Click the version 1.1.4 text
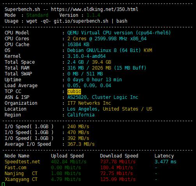Screen dimensions: 196x186 point(94,15)
